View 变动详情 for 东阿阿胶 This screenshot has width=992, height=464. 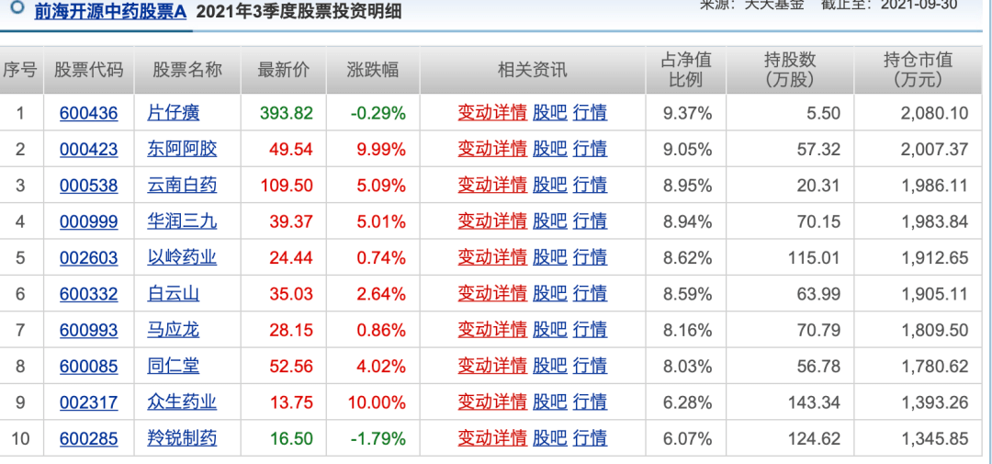(x=492, y=150)
